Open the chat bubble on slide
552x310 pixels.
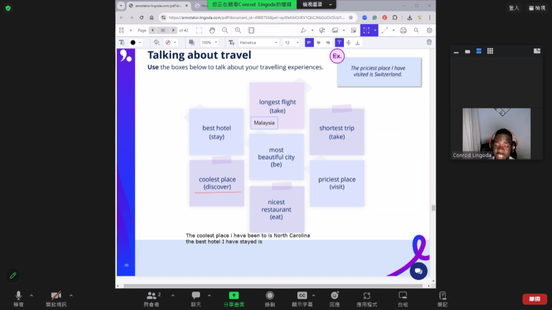point(418,271)
